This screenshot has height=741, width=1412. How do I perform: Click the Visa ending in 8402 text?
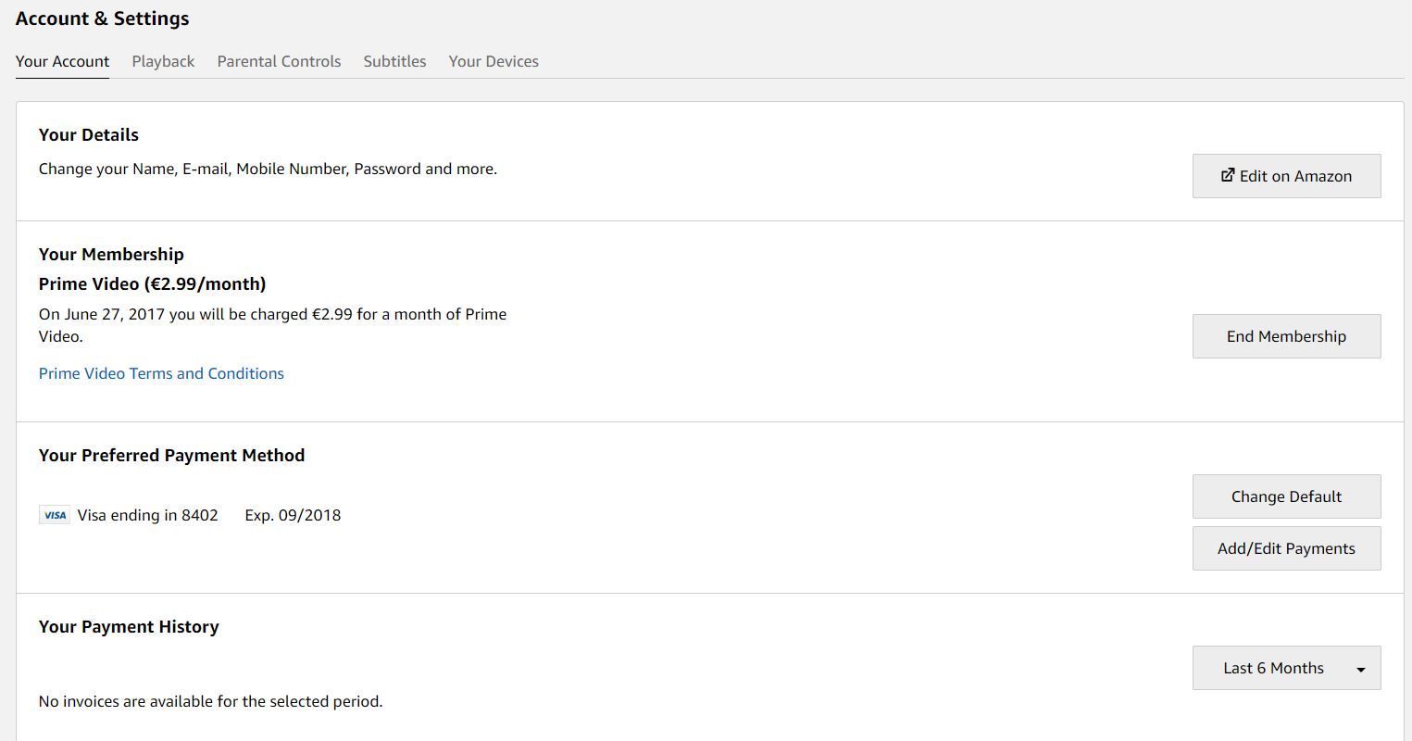pos(147,515)
